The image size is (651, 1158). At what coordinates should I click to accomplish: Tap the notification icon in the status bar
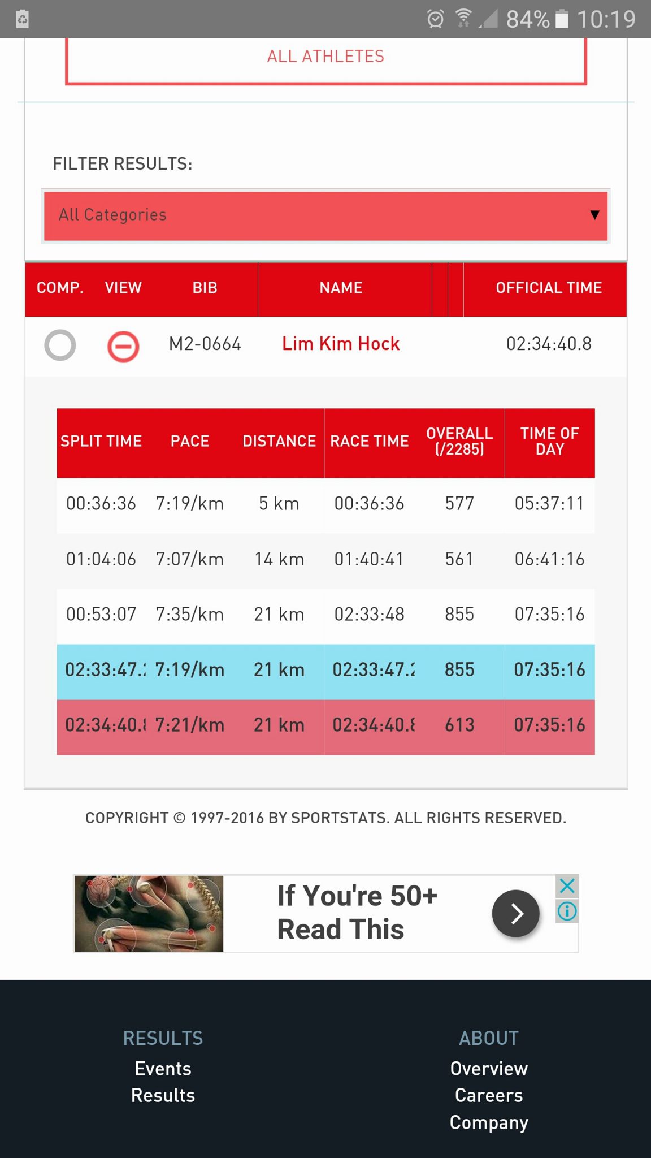[x=22, y=19]
